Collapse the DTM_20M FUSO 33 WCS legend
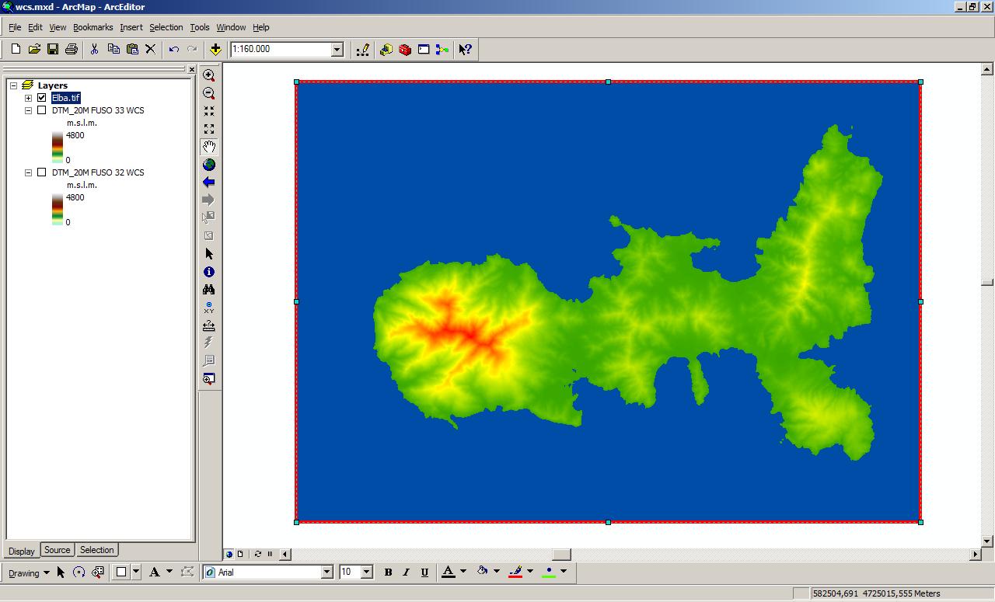This screenshot has width=995, height=602. (29, 110)
